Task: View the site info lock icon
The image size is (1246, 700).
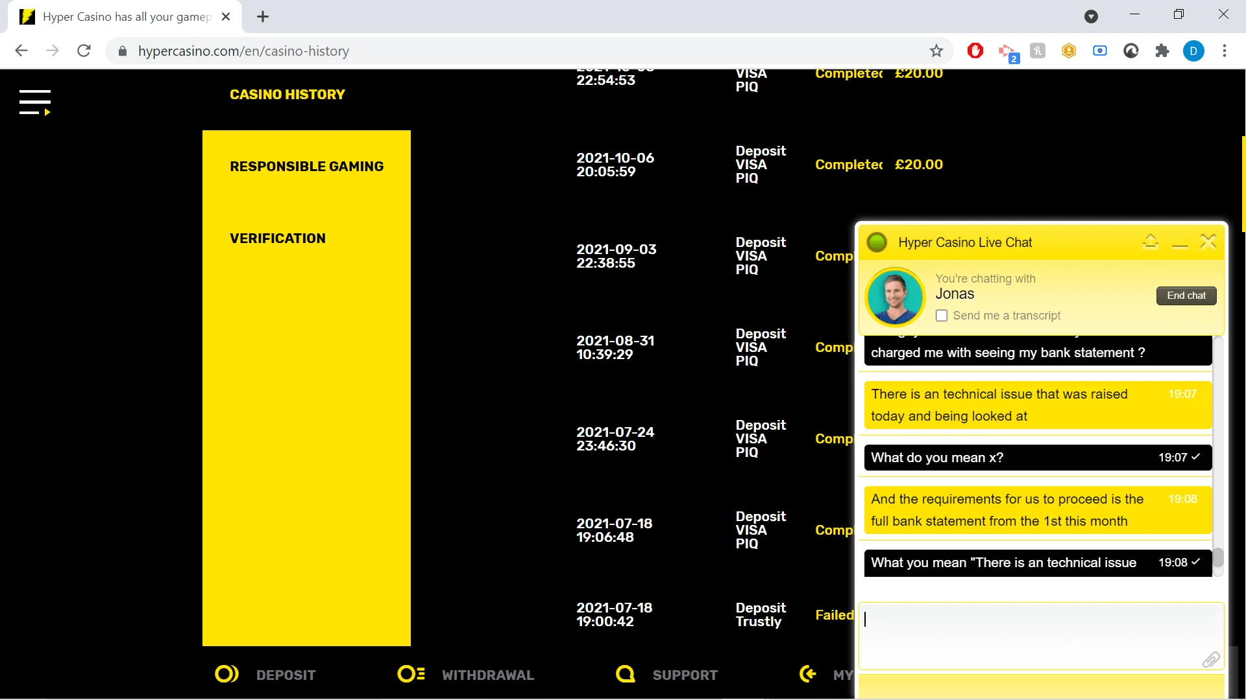Action: 122,51
